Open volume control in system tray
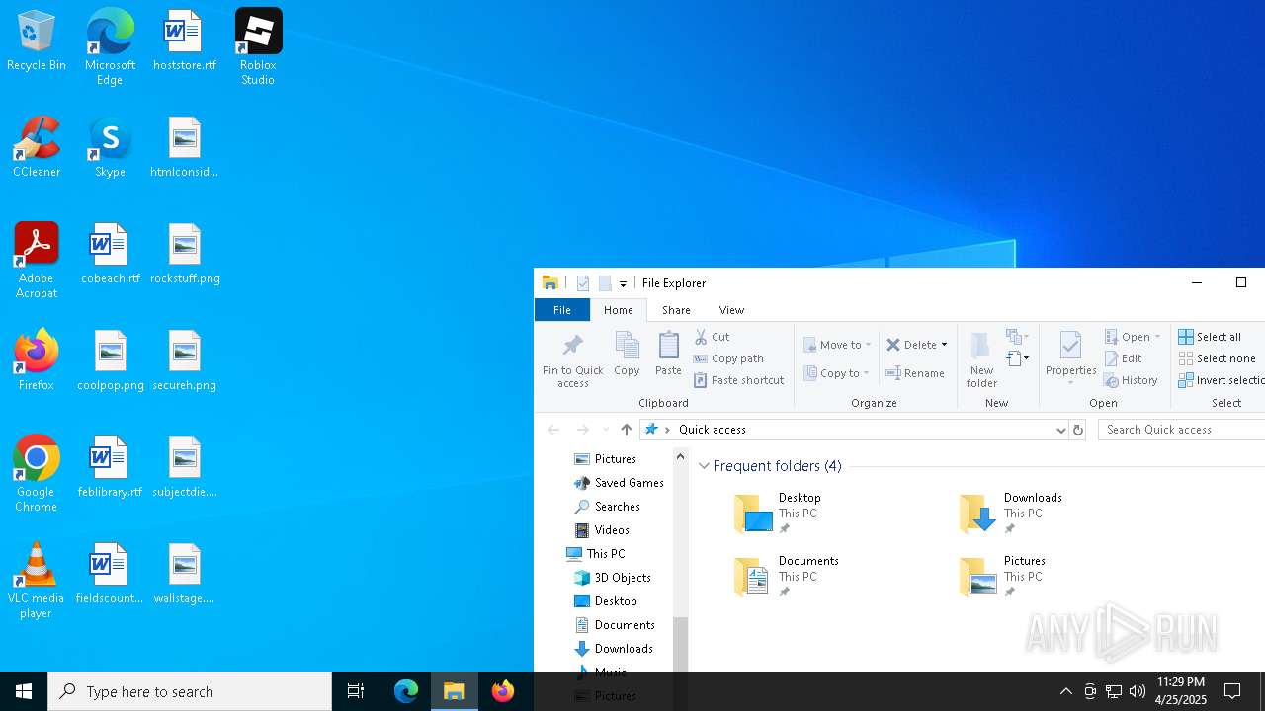The height and width of the screenshot is (711, 1265). tap(1138, 691)
